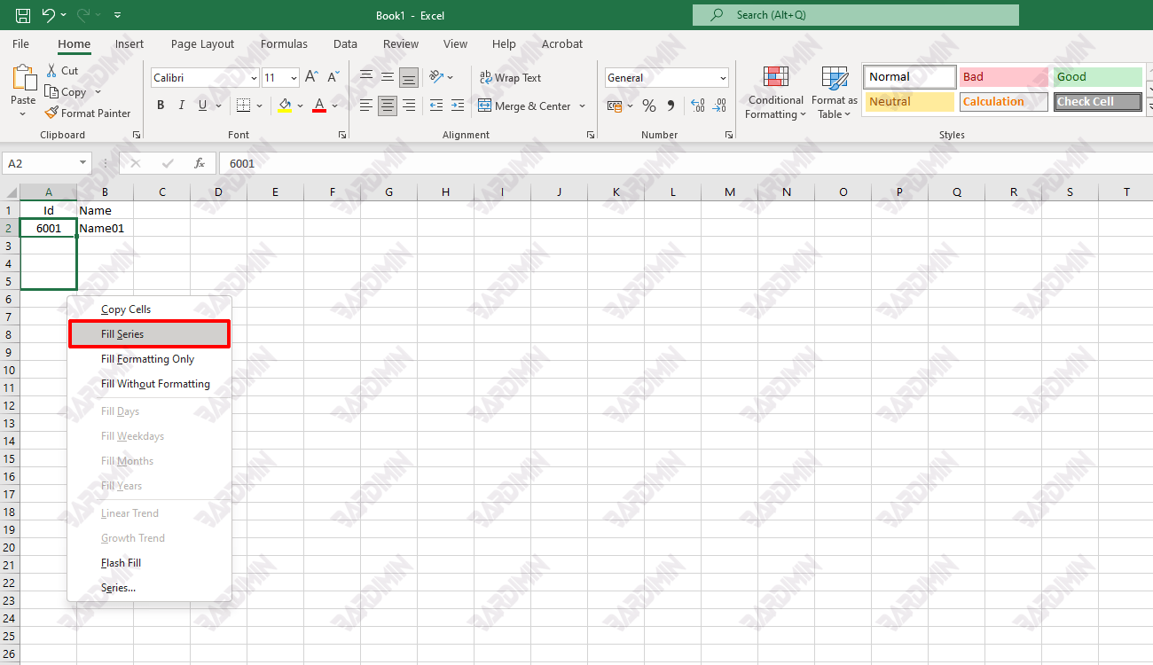Viewport: 1153px width, 665px height.
Task: Toggle Italic text formatting
Action: tap(182, 106)
